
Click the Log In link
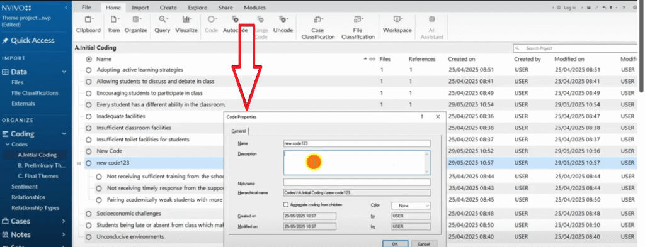(x=569, y=8)
